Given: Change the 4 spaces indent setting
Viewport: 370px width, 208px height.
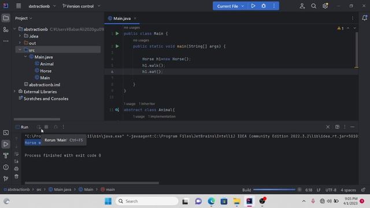Looking at the screenshot, I should click(x=348, y=190).
